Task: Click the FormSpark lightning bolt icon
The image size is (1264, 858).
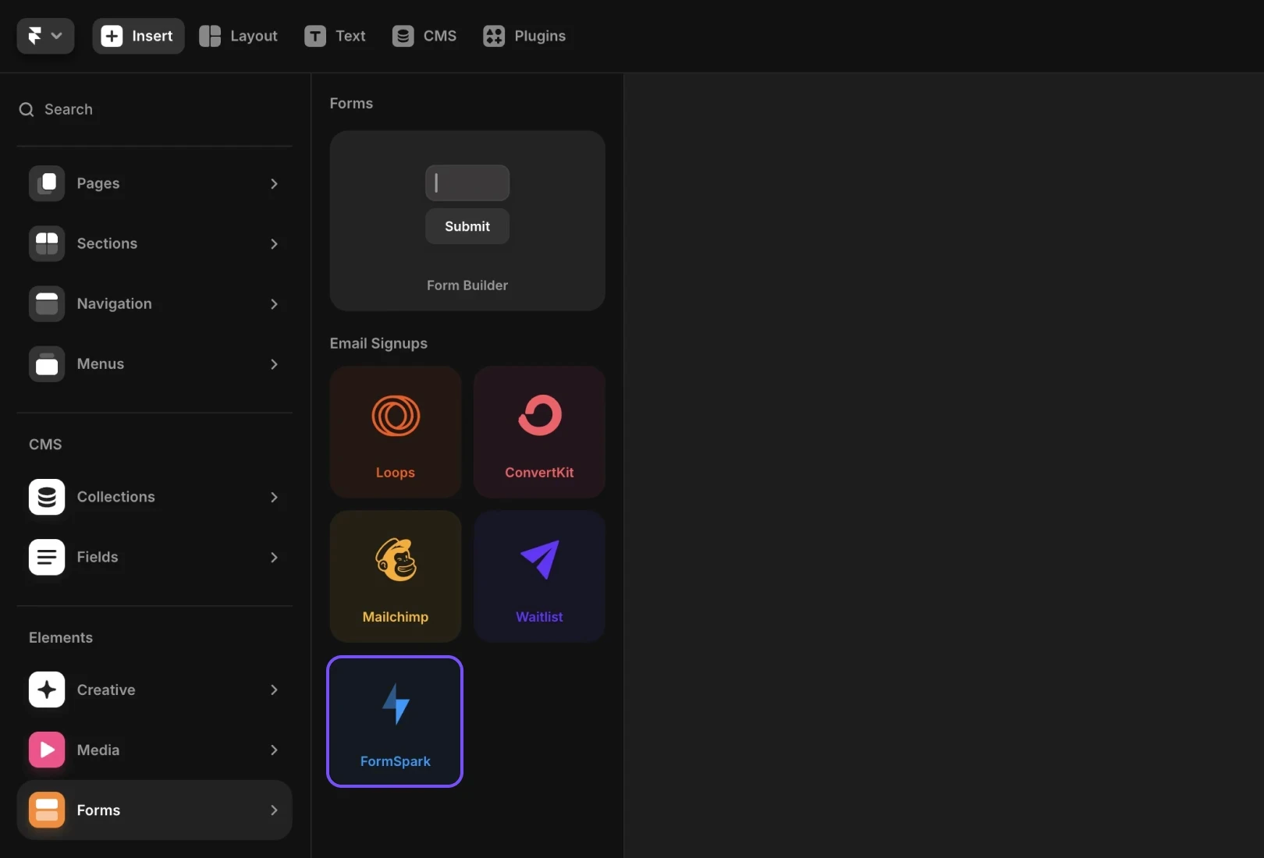Action: tap(396, 704)
